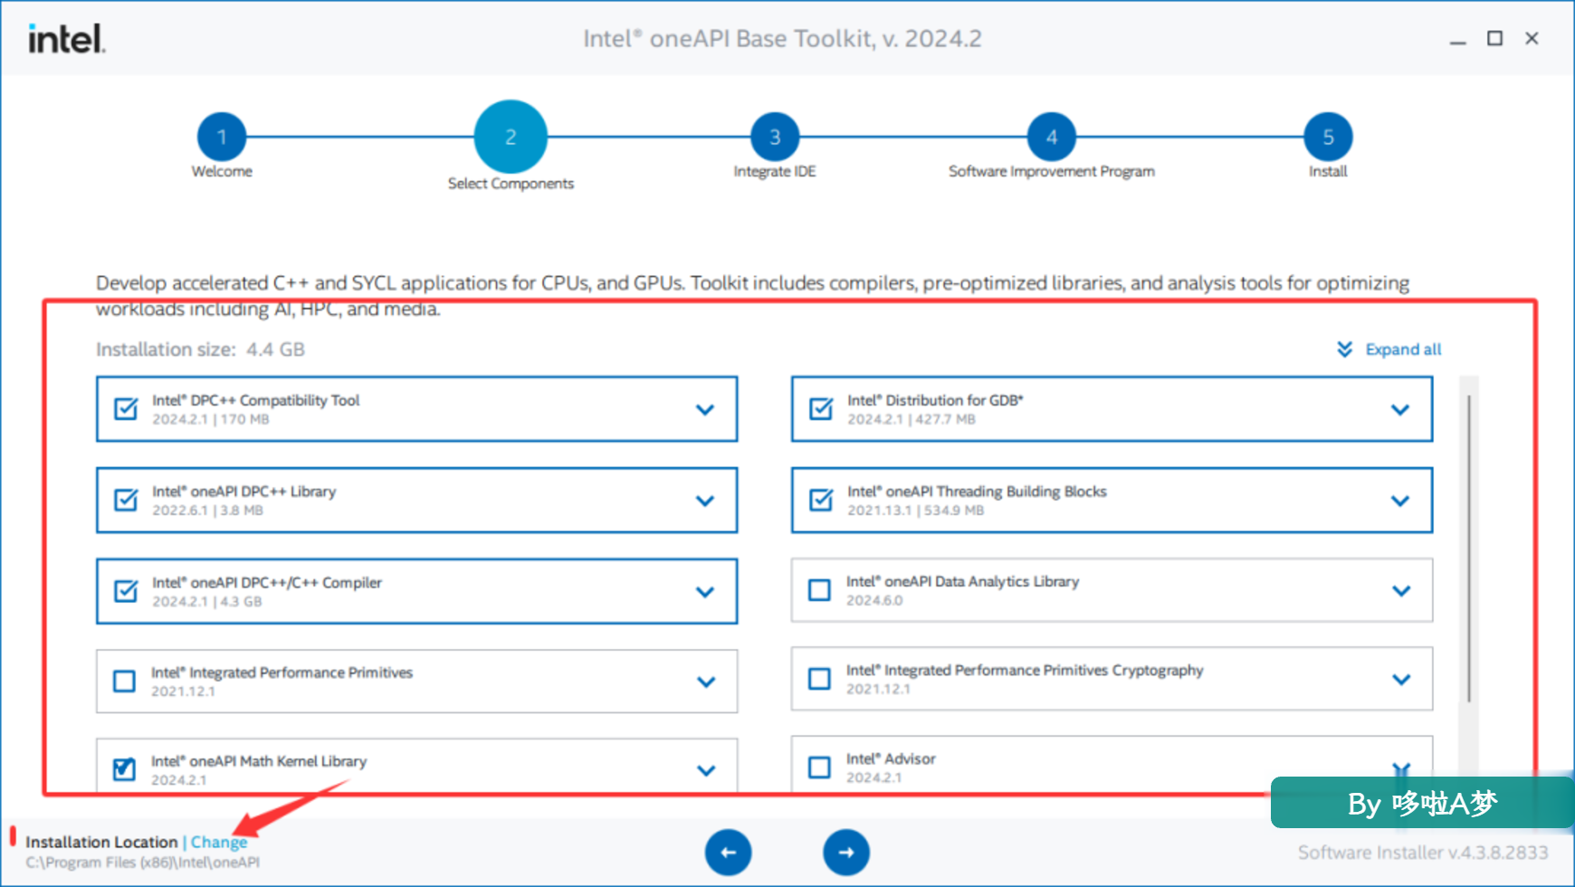
Task: Click the component list scrollbar
Action: point(1469,548)
